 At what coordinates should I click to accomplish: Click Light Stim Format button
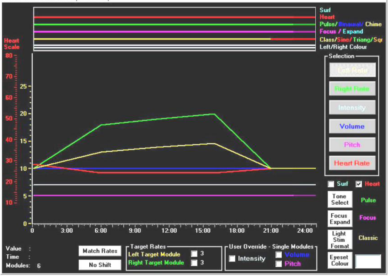[x=340, y=239]
